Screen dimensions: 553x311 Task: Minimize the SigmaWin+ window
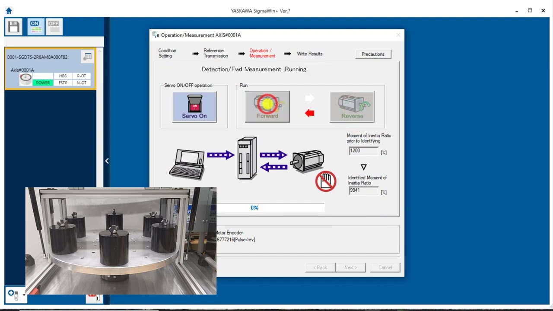click(x=517, y=11)
